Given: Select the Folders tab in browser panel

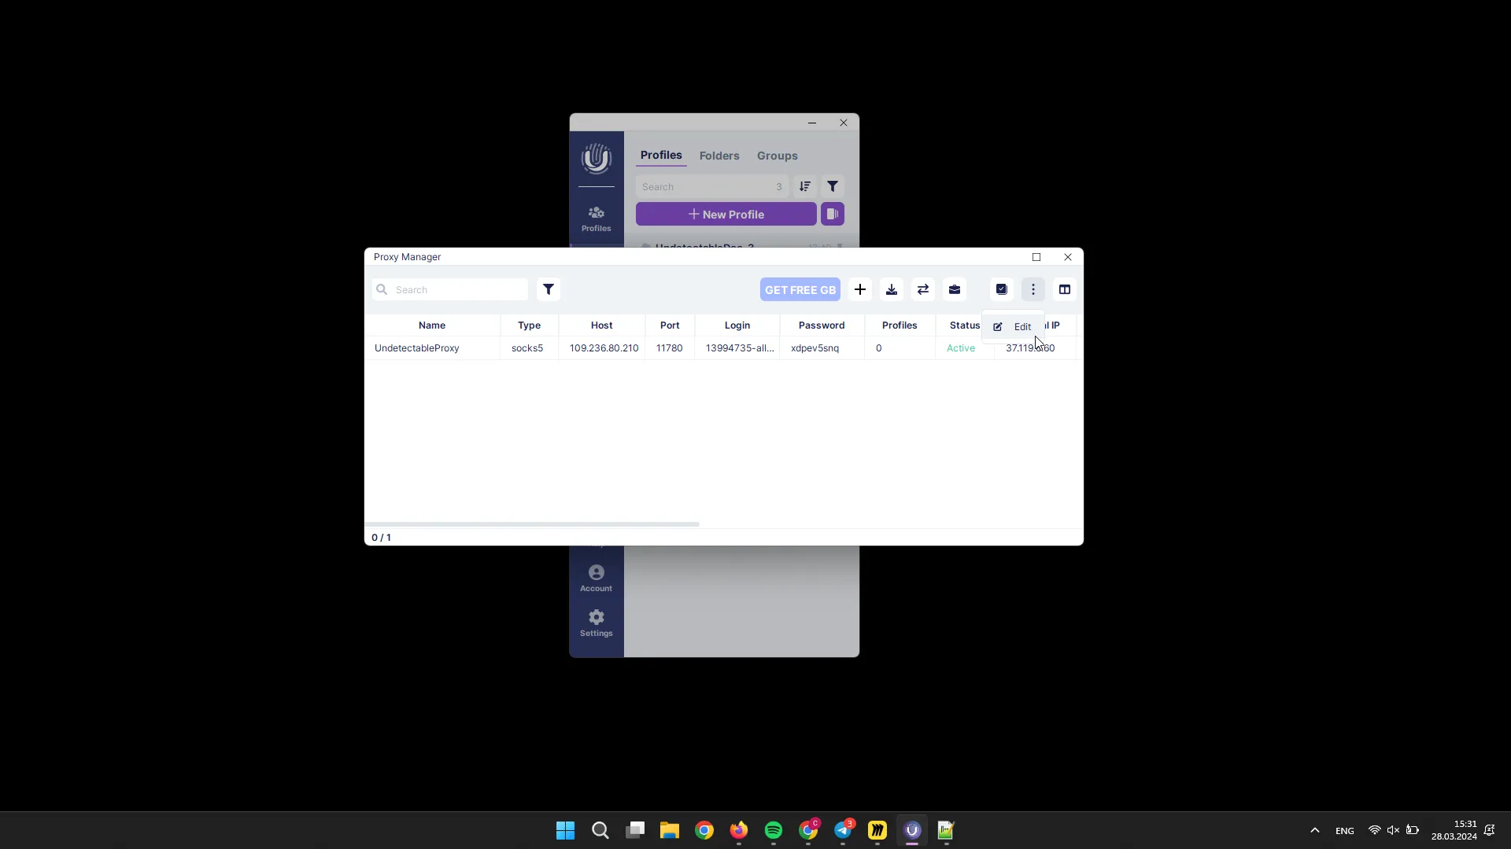Looking at the screenshot, I should (x=719, y=156).
